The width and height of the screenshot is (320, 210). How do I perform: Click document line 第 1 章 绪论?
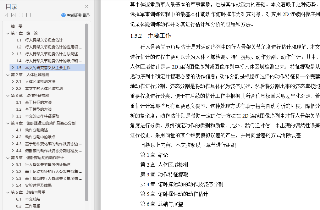point(154,155)
